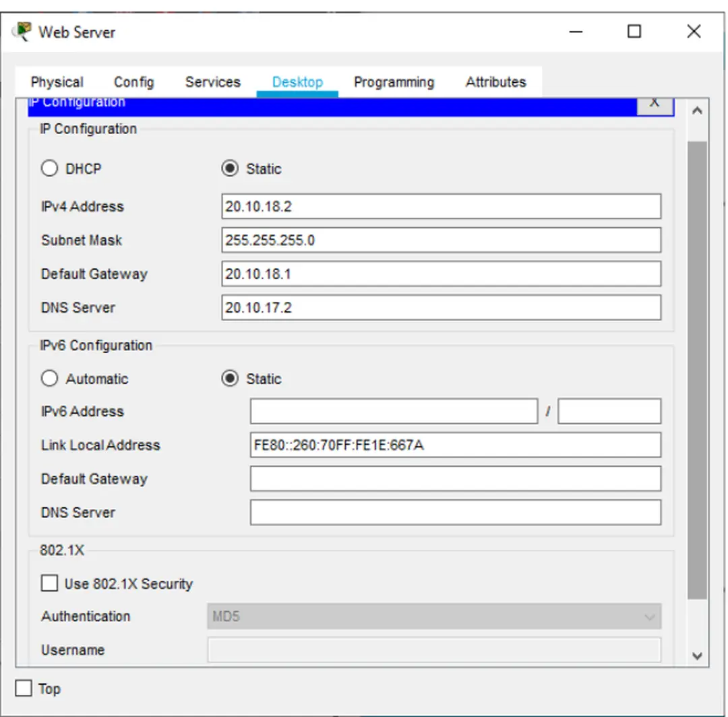Open the Programming tab

click(x=394, y=82)
